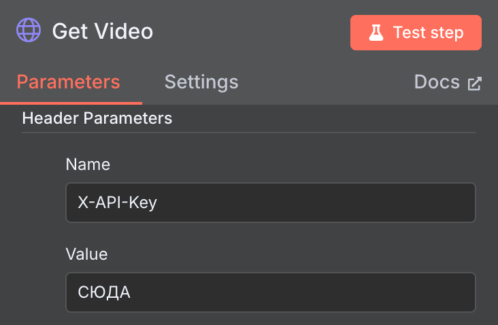This screenshot has height=325, width=498.
Task: Click the word Test in the button
Action: coord(407,33)
